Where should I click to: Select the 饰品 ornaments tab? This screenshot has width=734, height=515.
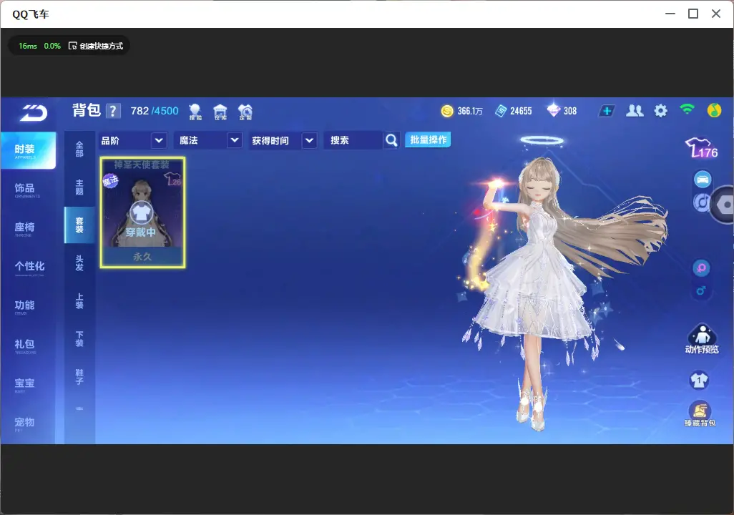(x=27, y=190)
